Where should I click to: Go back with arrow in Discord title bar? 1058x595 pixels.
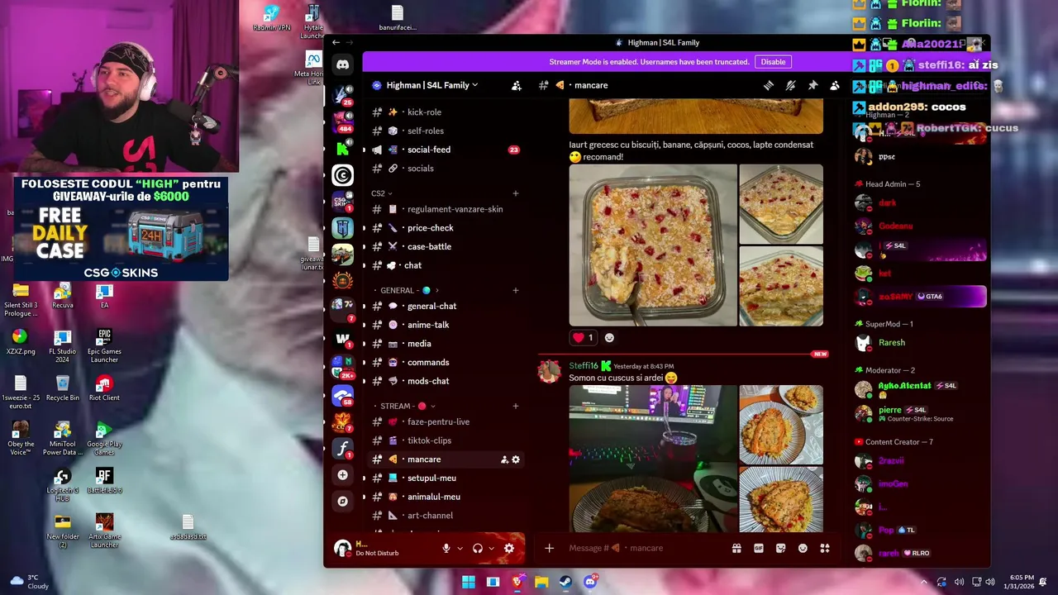(336, 42)
